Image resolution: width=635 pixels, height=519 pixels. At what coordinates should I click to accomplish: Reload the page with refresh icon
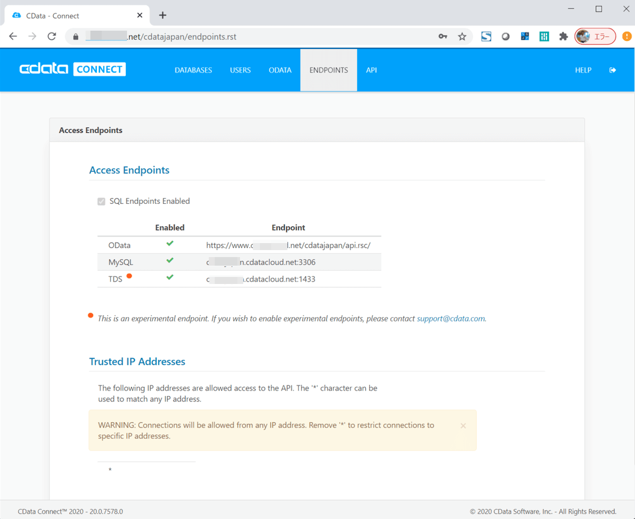pyautogui.click(x=52, y=37)
